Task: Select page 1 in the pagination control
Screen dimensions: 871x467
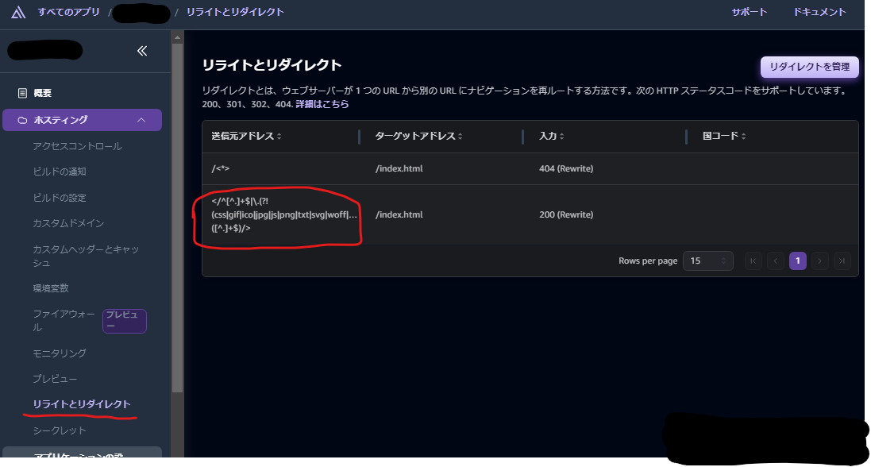Action: (797, 261)
